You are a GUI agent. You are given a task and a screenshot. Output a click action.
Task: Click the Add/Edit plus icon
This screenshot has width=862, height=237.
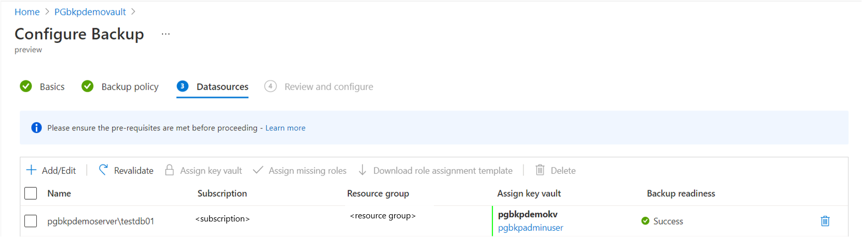(31, 170)
